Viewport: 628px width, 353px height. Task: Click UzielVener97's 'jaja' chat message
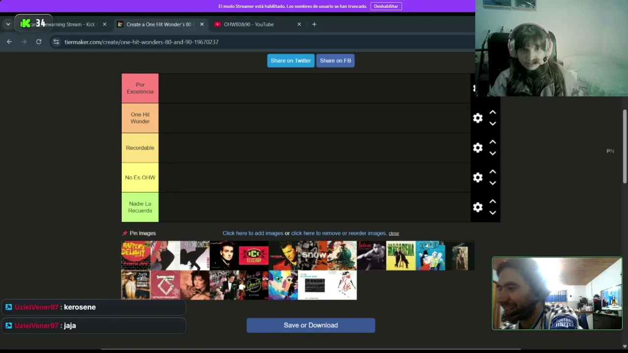(x=93, y=326)
